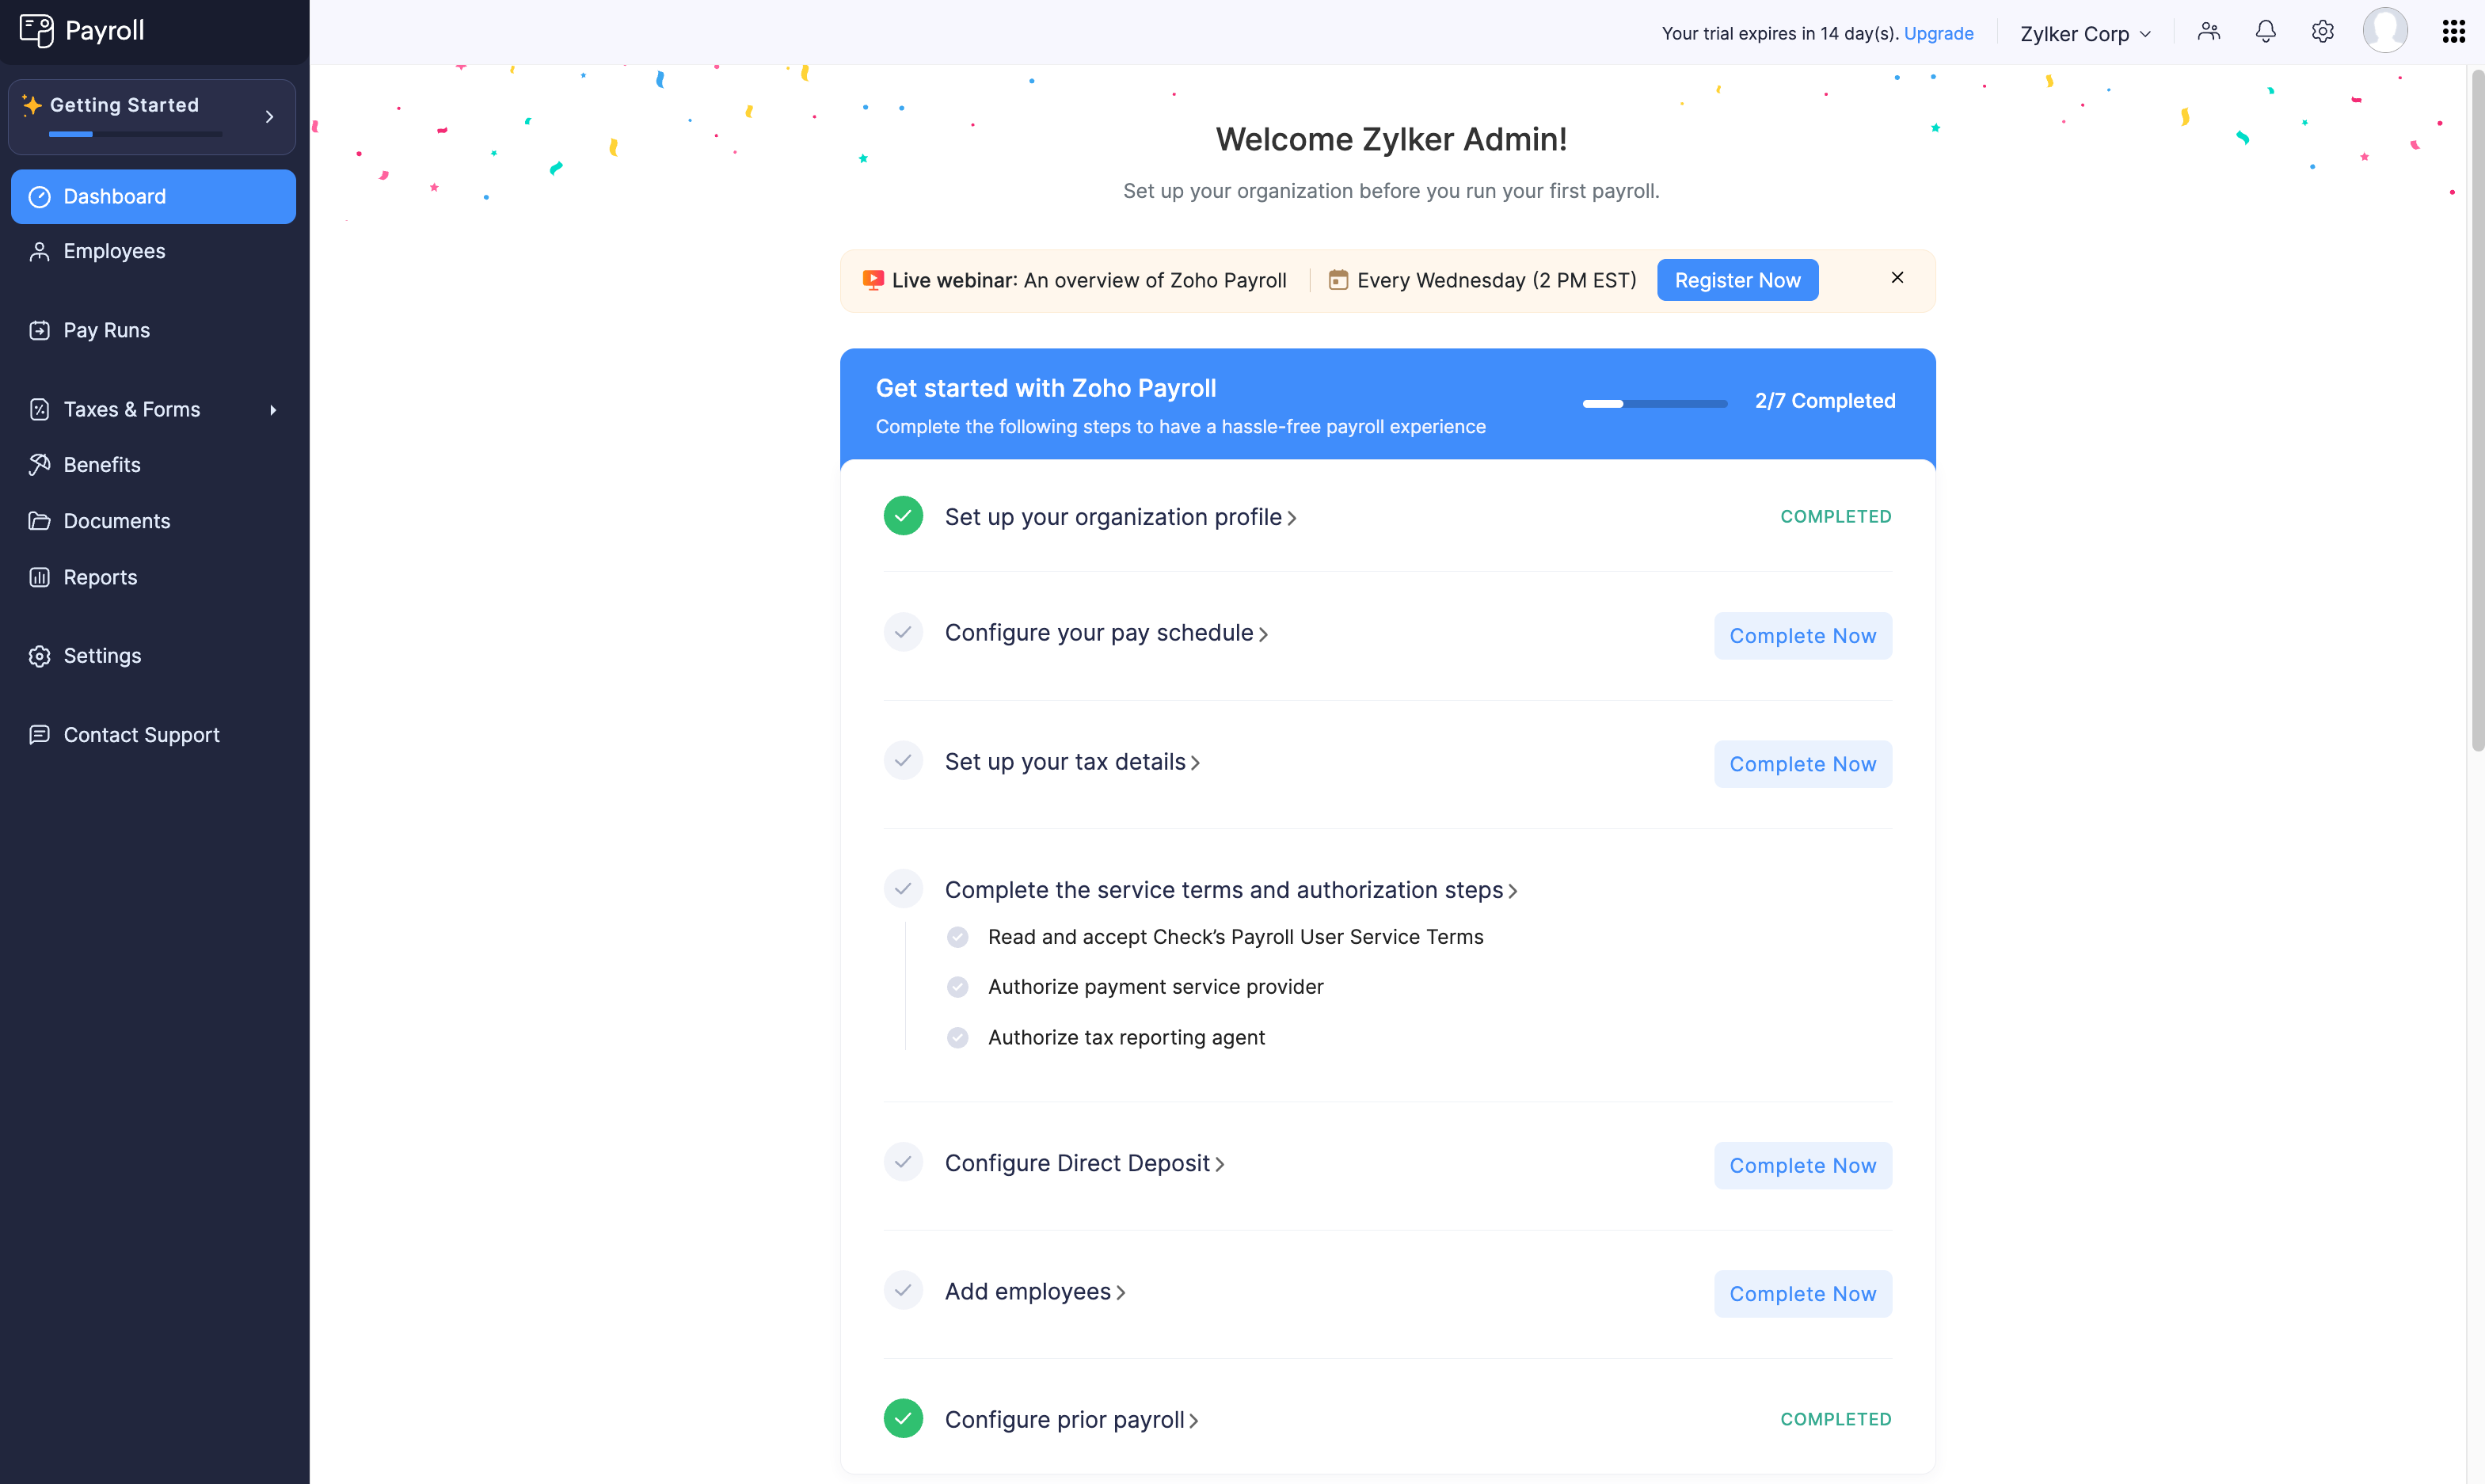Screen dimensions: 2485x1484
Task: Select Reports in the sidebar
Action: tap(100, 577)
